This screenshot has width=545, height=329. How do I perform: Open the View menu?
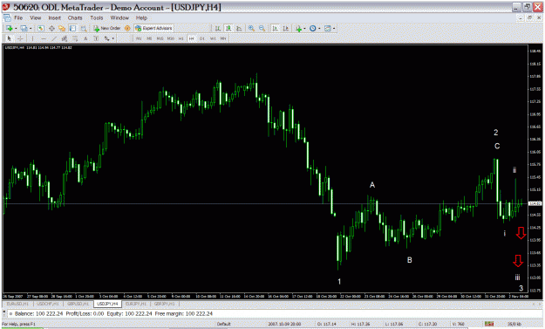point(35,17)
